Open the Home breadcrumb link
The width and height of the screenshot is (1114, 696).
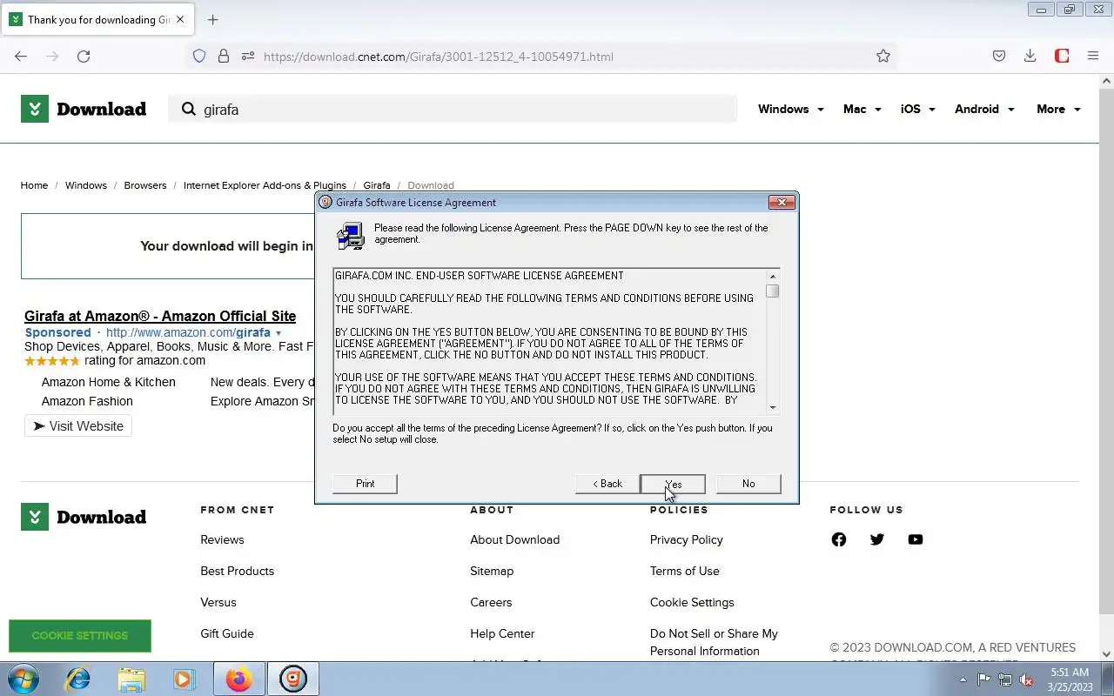point(34,185)
